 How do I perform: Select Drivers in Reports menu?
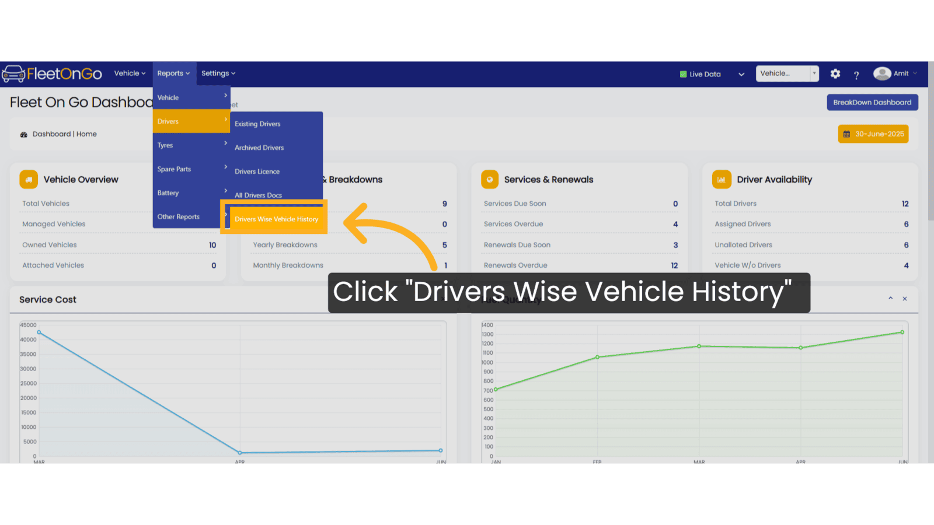tap(191, 121)
